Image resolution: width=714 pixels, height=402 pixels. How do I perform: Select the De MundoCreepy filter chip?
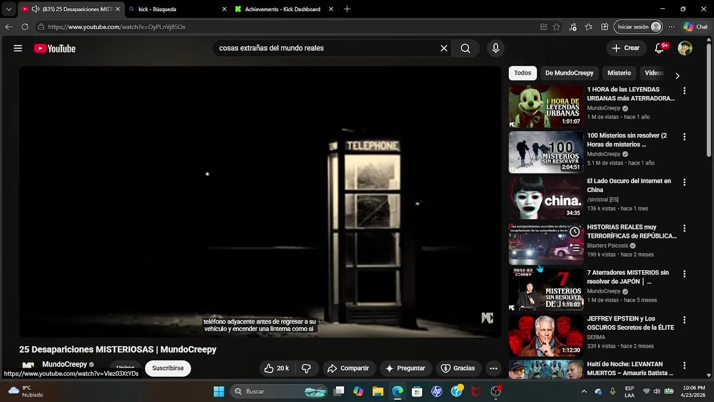[x=569, y=73]
